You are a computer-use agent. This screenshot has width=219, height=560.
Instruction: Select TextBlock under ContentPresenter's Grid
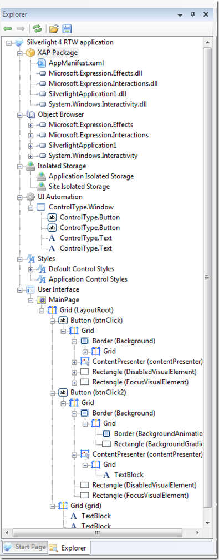pyautogui.click(x=129, y=474)
